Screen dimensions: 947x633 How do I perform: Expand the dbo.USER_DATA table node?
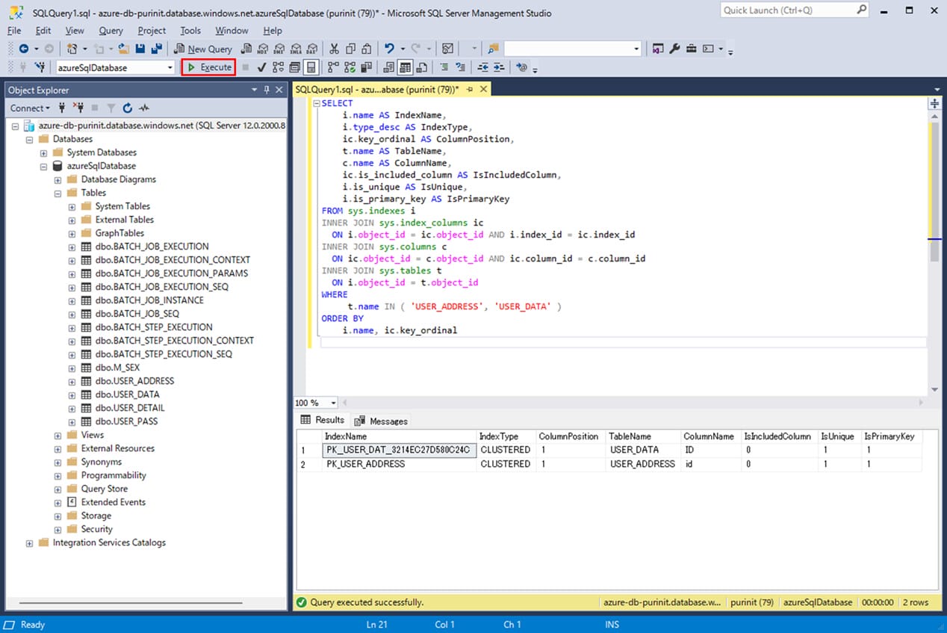pos(72,395)
